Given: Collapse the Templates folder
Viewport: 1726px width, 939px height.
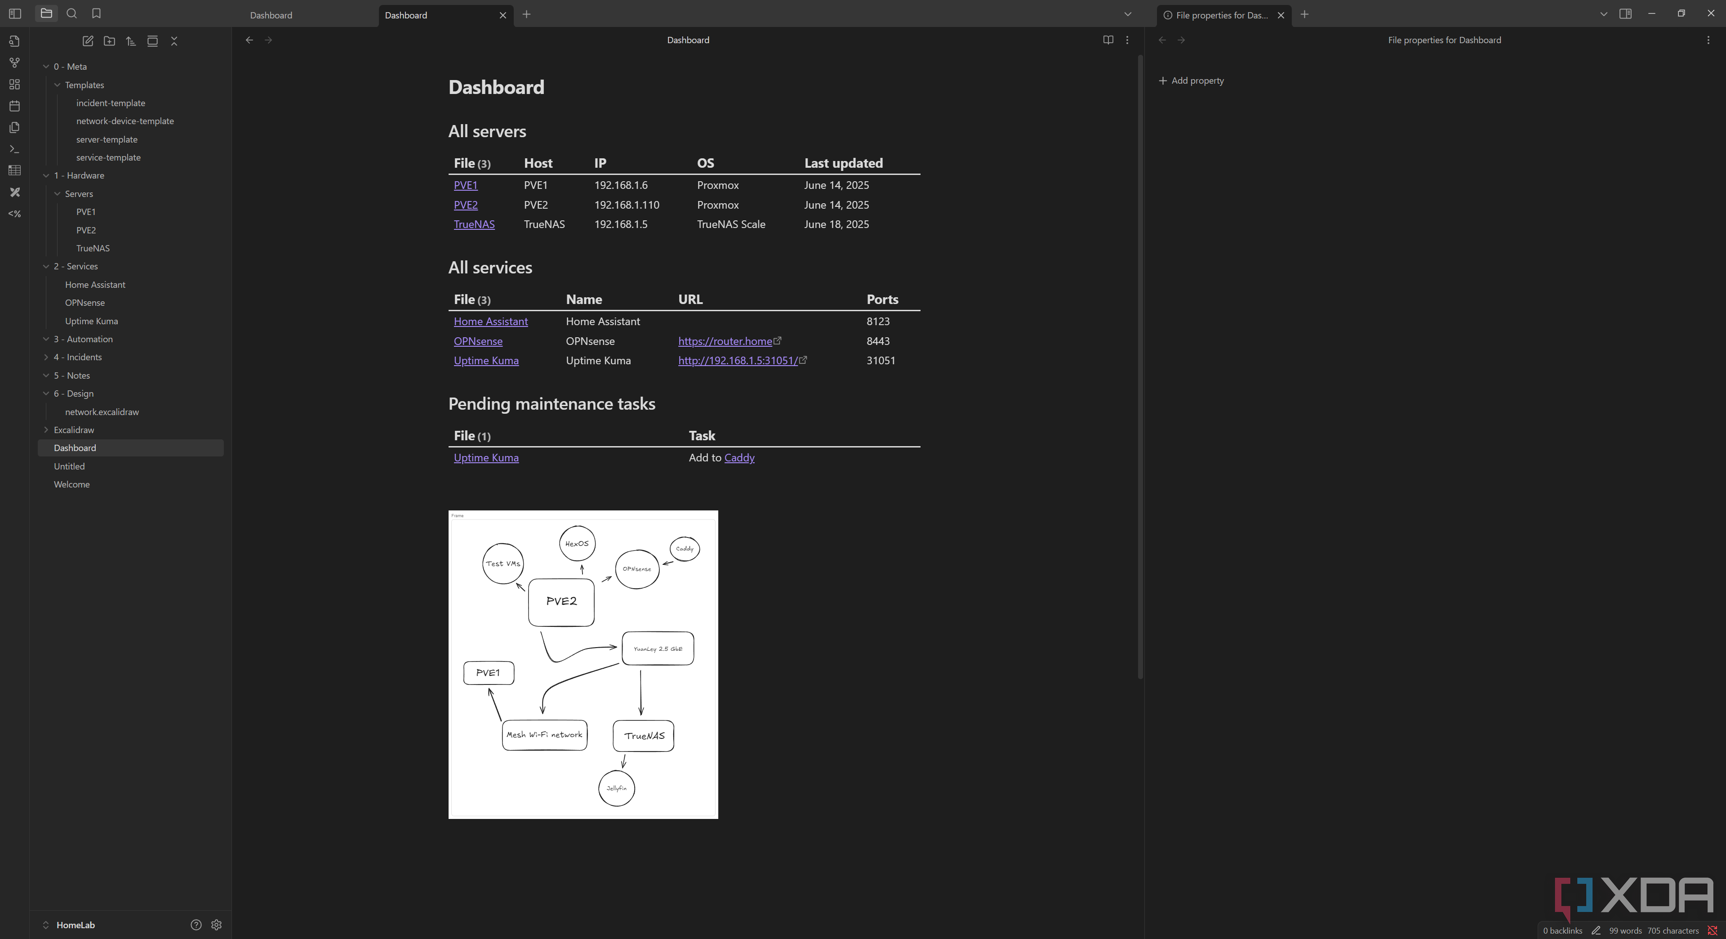Looking at the screenshot, I should (x=58, y=85).
